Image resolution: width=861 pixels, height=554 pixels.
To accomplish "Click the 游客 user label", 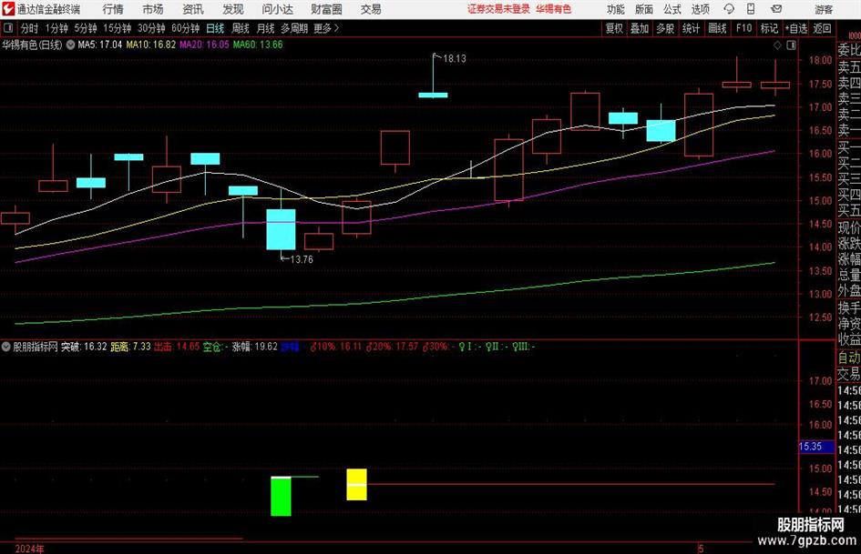I will 824,9.
